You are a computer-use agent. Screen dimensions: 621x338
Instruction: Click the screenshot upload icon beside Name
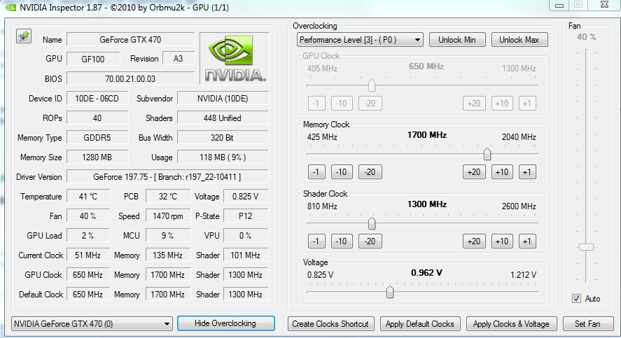coord(24,36)
